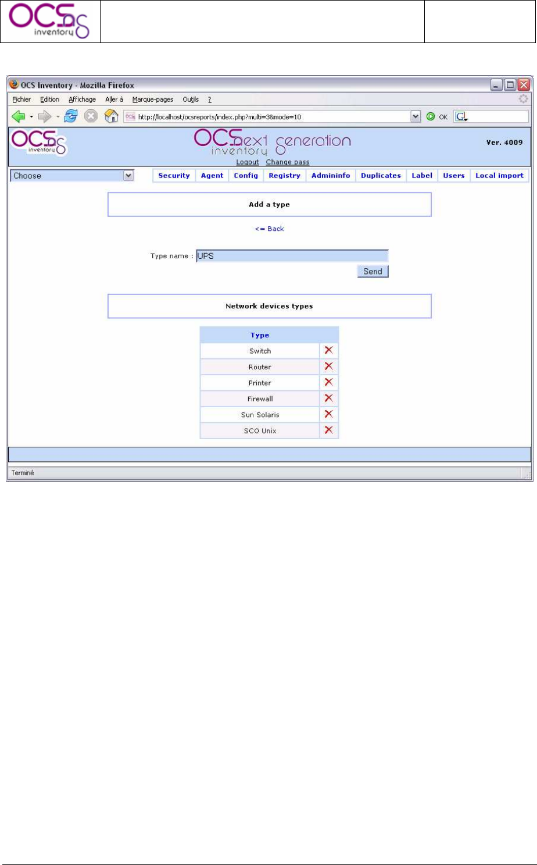
Task: Open the Outils menu
Action: pos(191,99)
